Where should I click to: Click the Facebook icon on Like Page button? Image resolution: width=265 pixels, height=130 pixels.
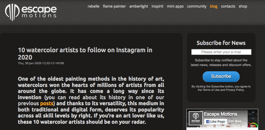pos(208,122)
